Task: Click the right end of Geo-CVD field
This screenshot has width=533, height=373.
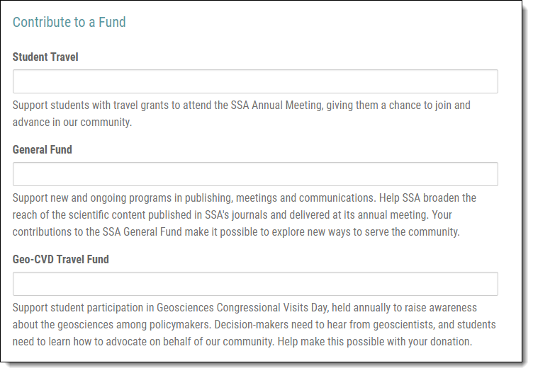Action: pyautogui.click(x=490, y=284)
